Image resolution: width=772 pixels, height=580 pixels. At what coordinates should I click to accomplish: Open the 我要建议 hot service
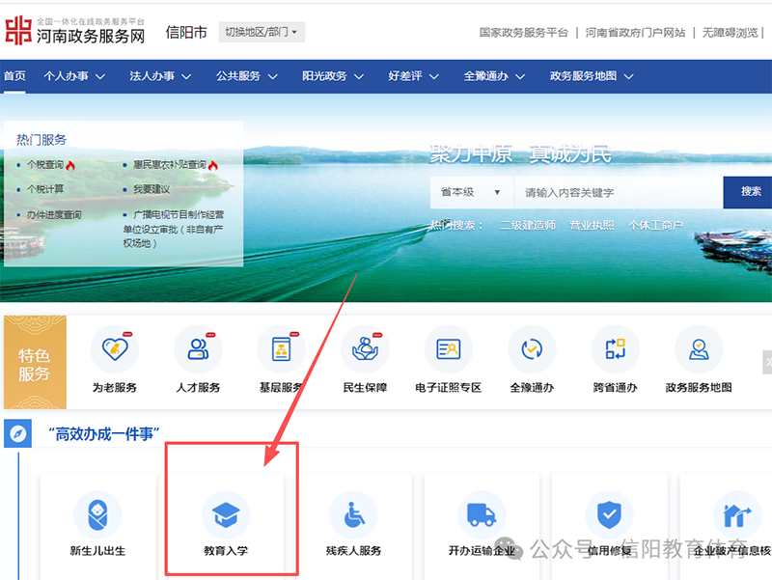(152, 189)
